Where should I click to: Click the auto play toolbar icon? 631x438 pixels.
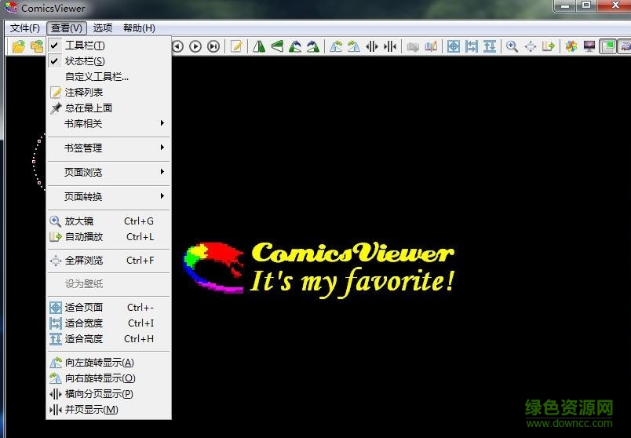(x=548, y=46)
